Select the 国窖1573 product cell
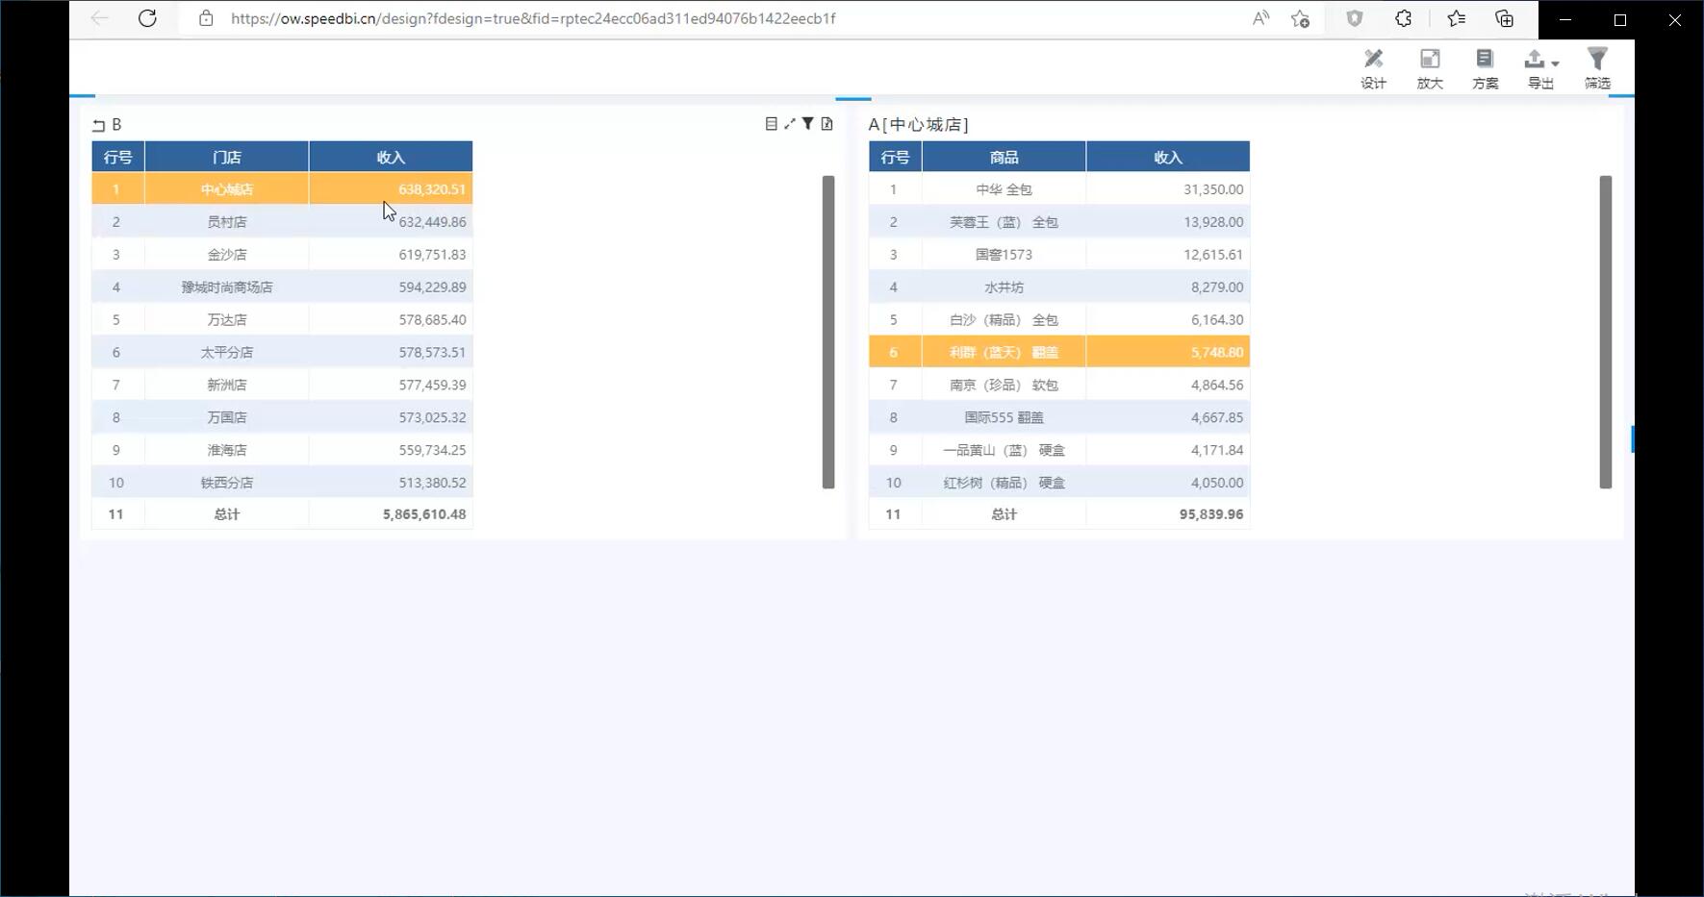The height and width of the screenshot is (897, 1704). click(1004, 255)
